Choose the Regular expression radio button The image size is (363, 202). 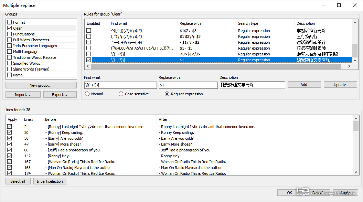(167, 94)
